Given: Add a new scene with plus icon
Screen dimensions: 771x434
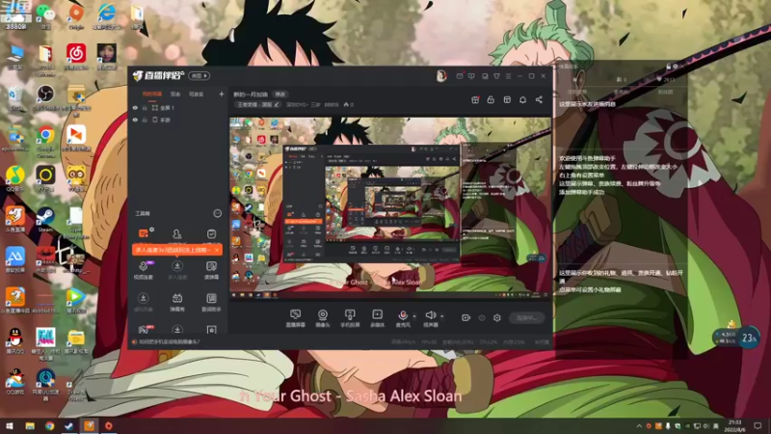Looking at the screenshot, I should 222,94.
